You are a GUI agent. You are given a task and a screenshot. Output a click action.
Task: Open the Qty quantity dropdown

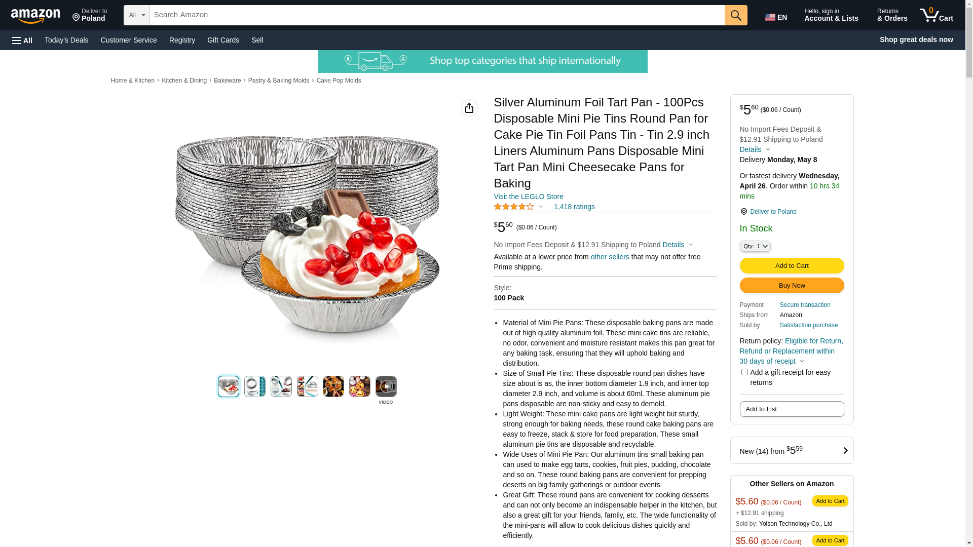(755, 246)
